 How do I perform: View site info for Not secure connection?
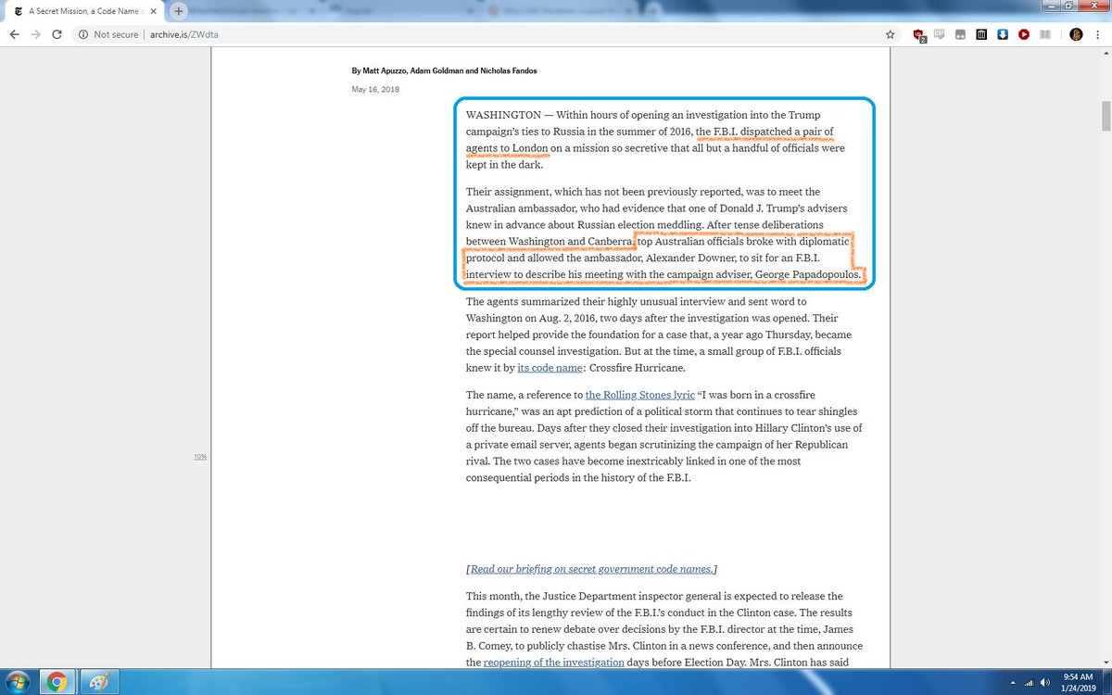point(108,34)
